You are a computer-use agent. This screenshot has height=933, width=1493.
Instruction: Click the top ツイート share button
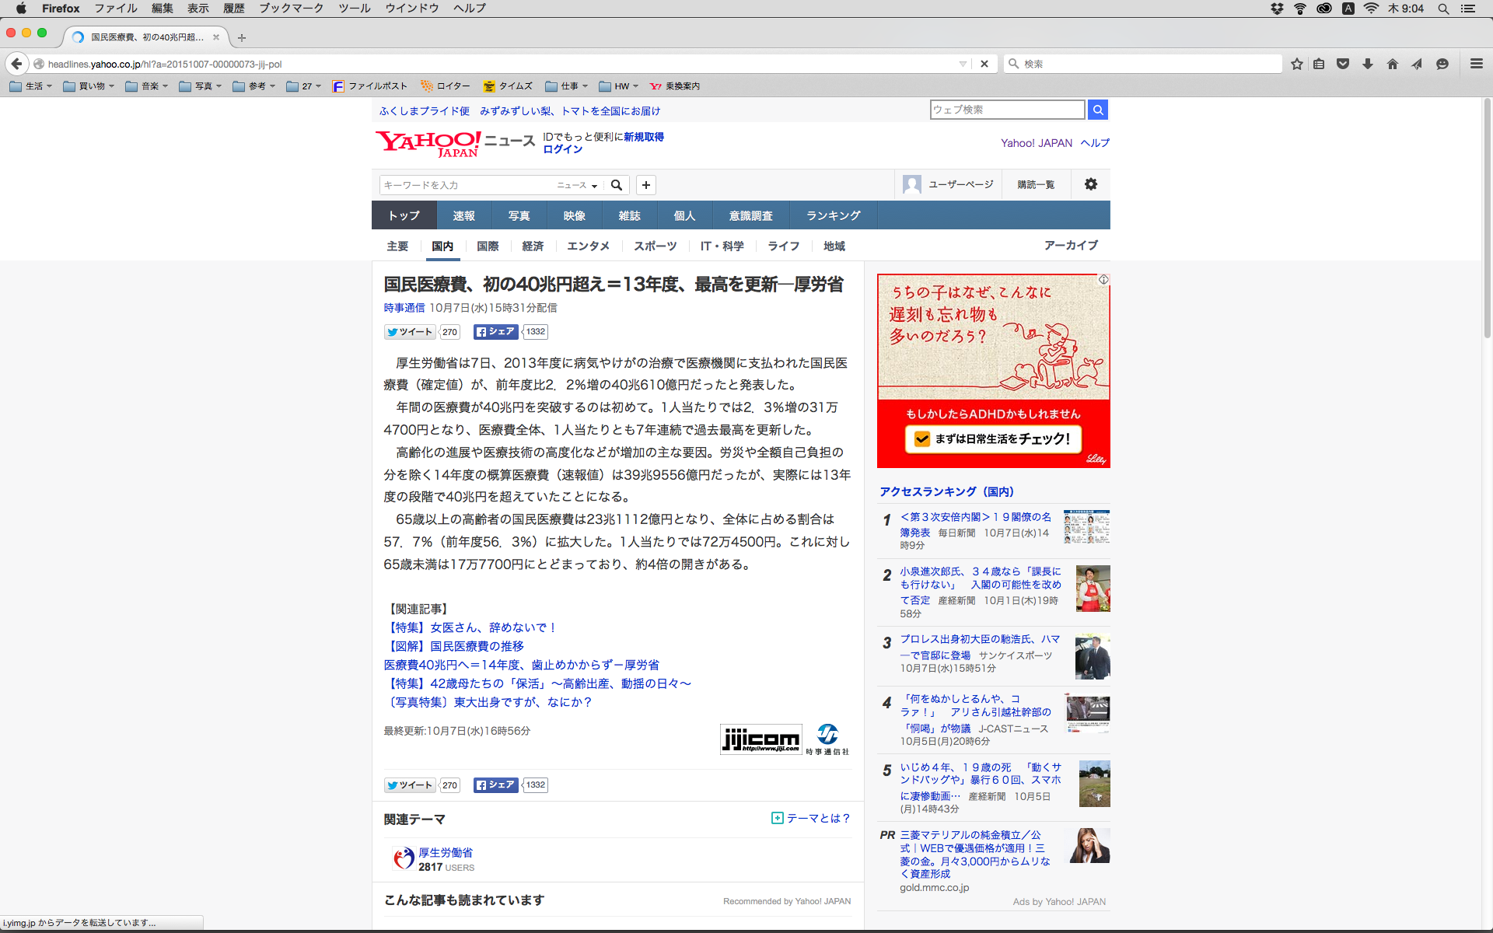pyautogui.click(x=410, y=332)
